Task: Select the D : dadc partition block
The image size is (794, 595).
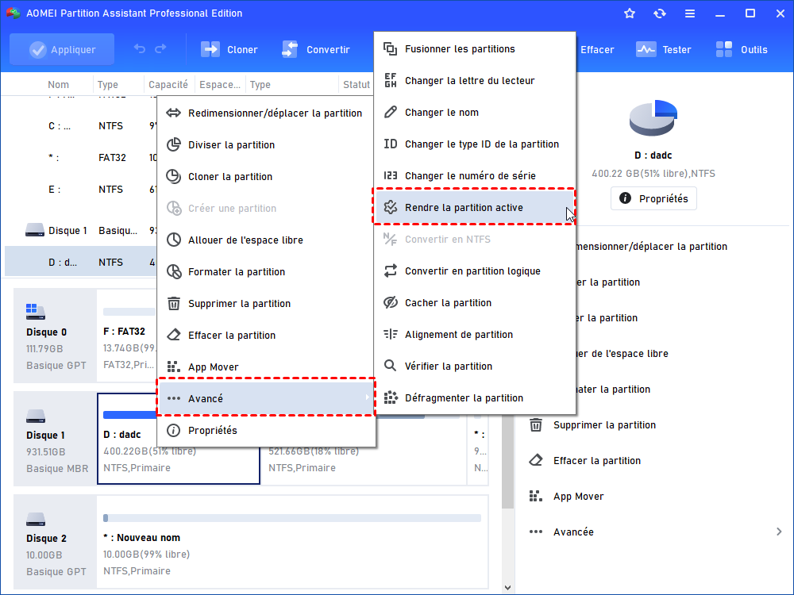Action: tap(178, 439)
